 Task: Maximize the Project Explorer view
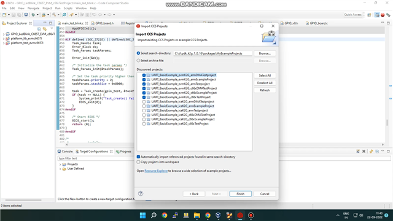point(50,23)
